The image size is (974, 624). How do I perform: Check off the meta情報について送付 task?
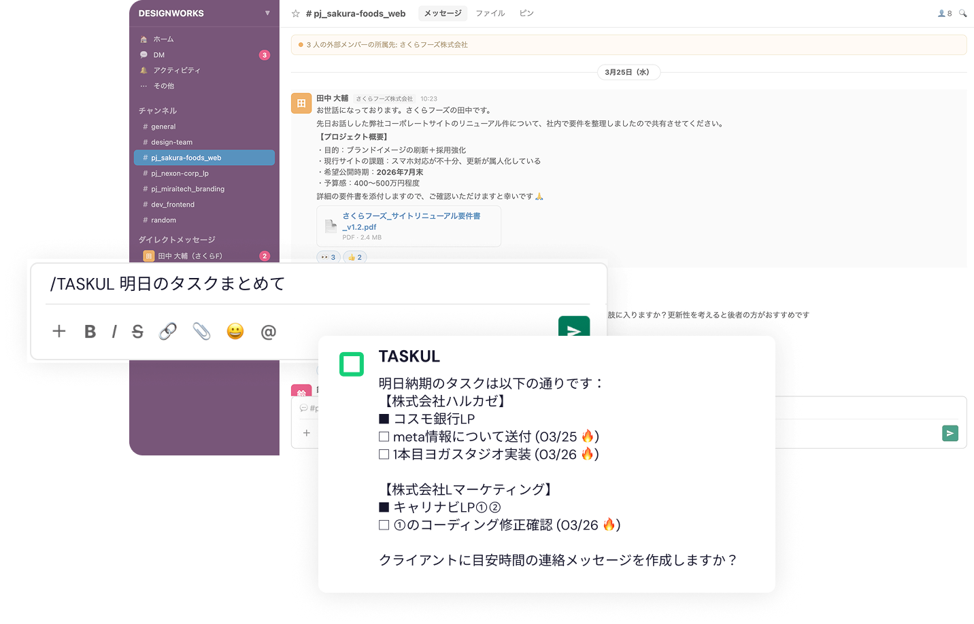[x=384, y=436]
